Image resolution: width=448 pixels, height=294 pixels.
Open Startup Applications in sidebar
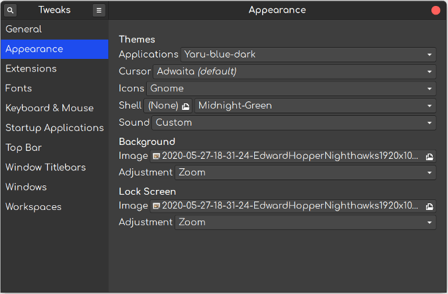click(54, 128)
